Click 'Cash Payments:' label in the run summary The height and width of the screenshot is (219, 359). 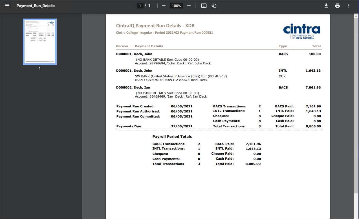point(227,121)
